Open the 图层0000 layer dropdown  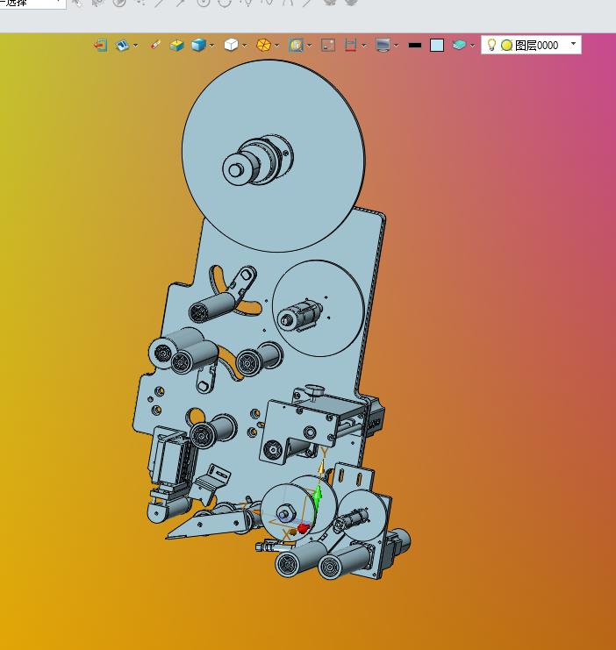click(x=573, y=44)
